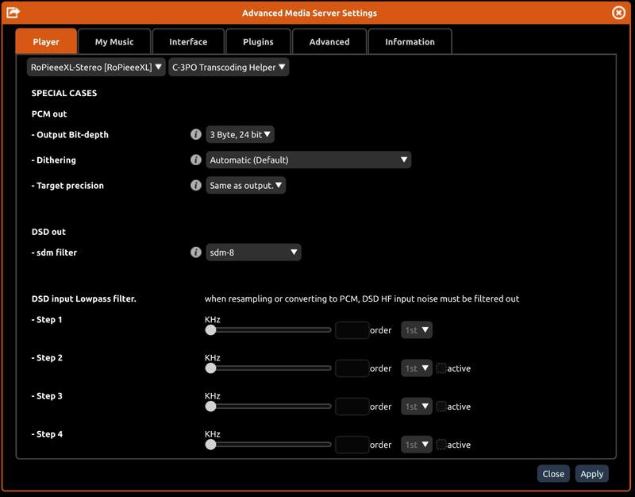Open the C-3PO Transcoding Helper dropdown
The width and height of the screenshot is (635, 497).
(x=229, y=67)
